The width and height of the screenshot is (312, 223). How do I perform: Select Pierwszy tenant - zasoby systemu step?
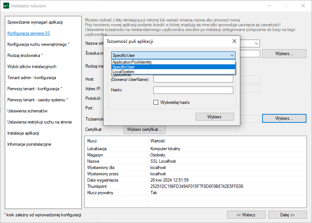pyautogui.click(x=38, y=100)
